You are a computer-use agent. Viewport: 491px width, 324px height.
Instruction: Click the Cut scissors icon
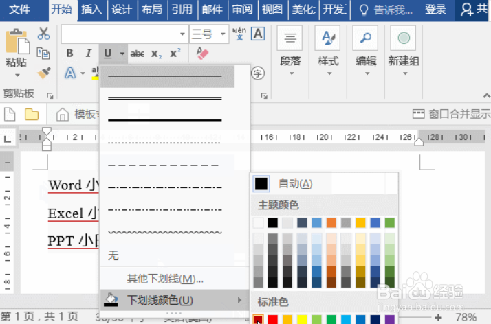coord(43,34)
